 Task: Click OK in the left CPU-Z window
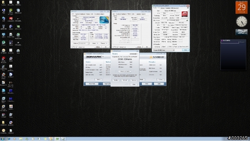[x=105, y=47]
